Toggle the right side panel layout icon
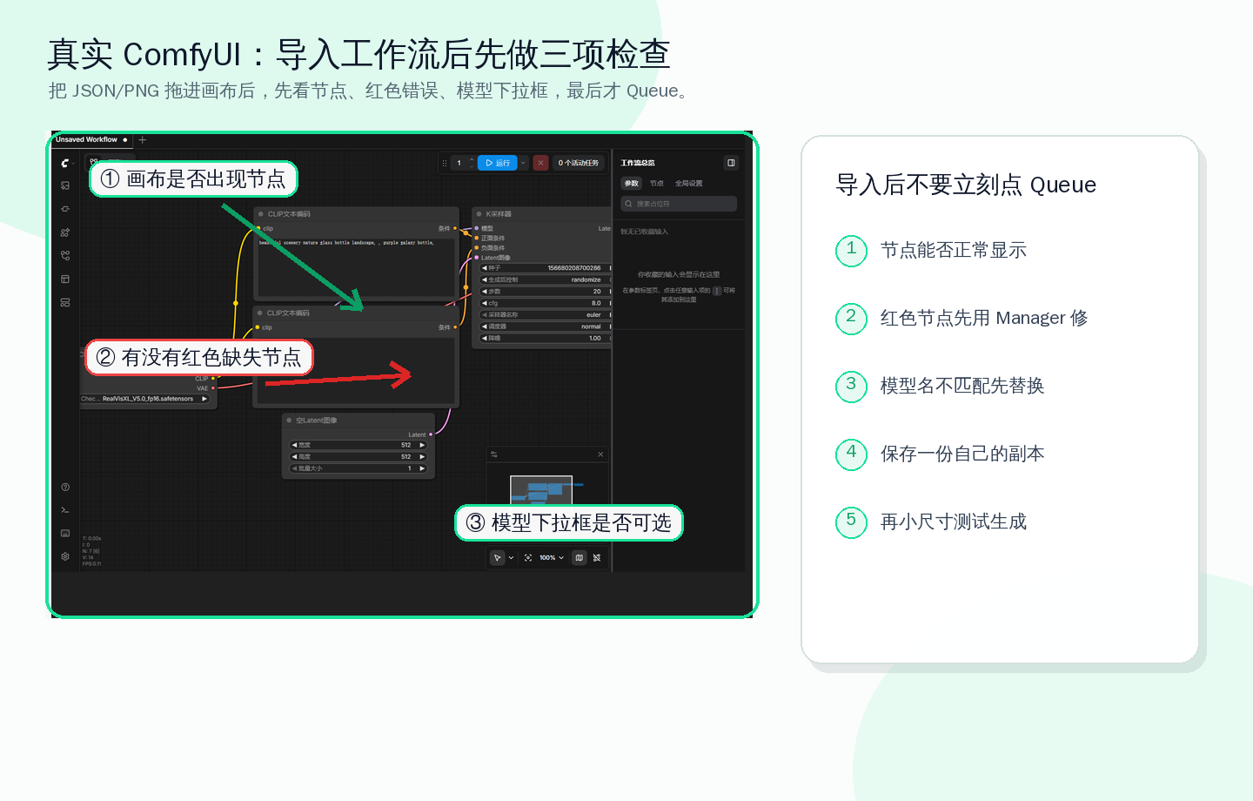The height and width of the screenshot is (801, 1253). (x=731, y=163)
